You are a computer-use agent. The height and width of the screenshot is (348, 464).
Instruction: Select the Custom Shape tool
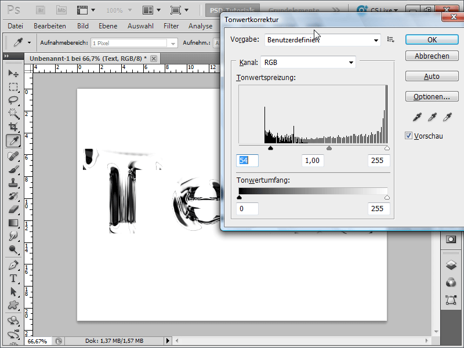pyautogui.click(x=13, y=305)
